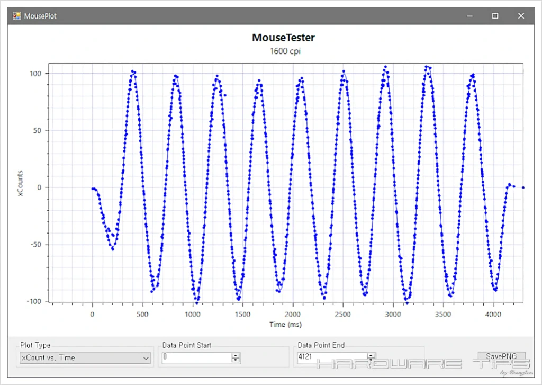Click the "Data Point End" group label
The height and width of the screenshot is (385, 542).
[x=321, y=345]
